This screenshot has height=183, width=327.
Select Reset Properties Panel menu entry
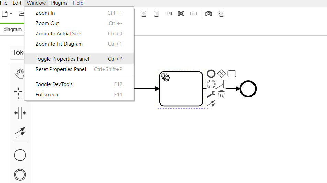pos(61,69)
